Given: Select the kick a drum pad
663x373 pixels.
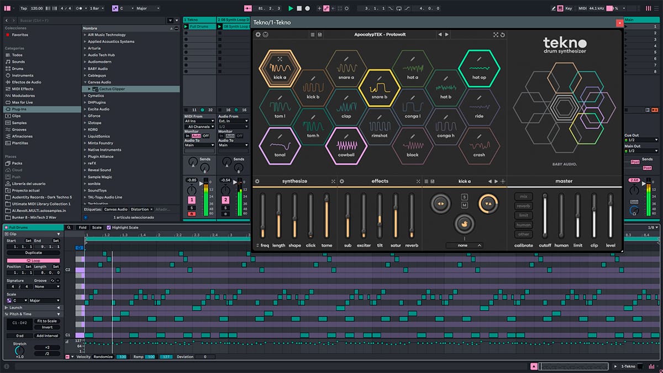Looking at the screenshot, I should [280, 69].
